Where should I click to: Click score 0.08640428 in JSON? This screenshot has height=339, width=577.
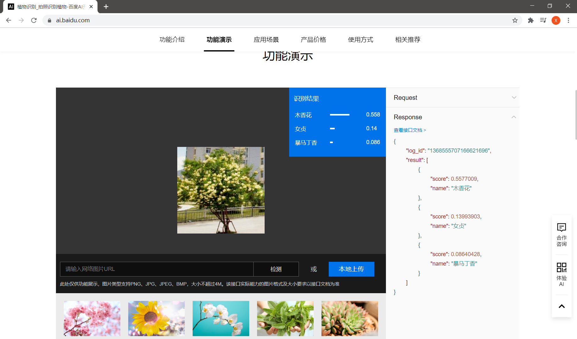(465, 254)
